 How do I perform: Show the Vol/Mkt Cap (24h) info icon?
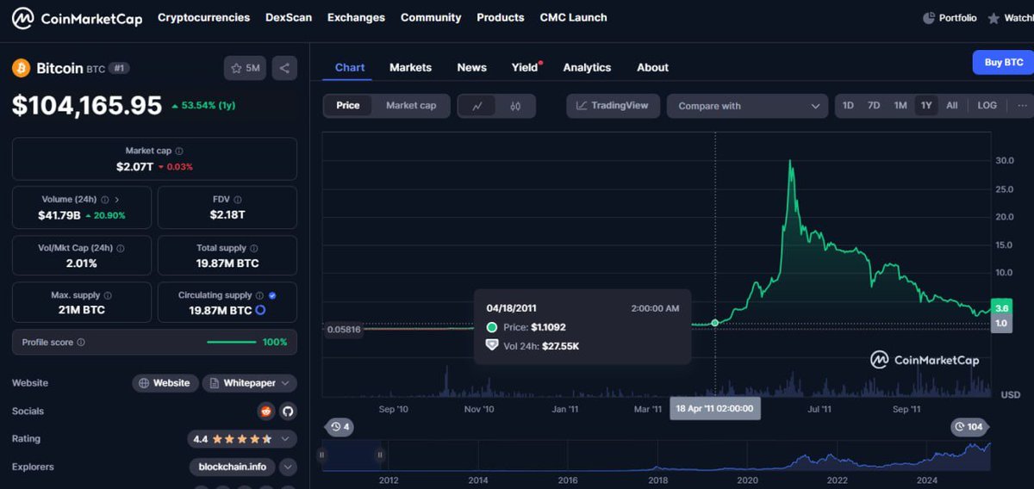[121, 248]
